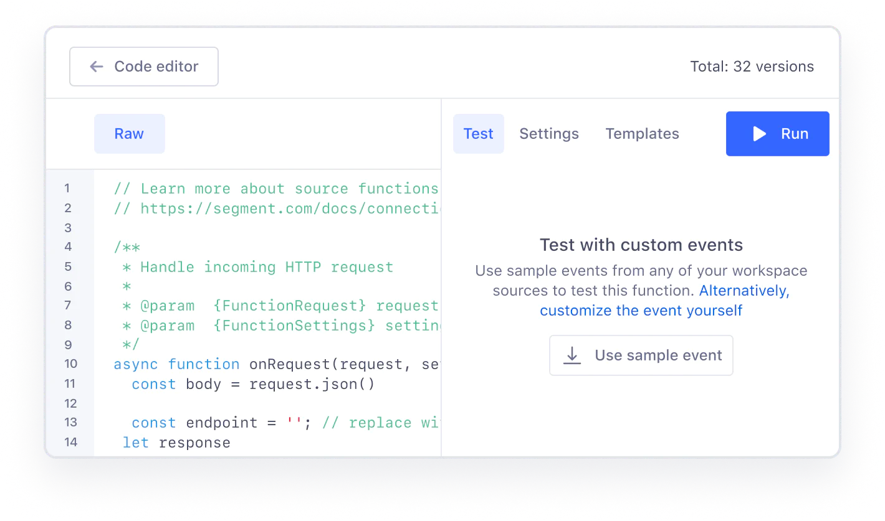The height and width of the screenshot is (521, 885).
Task: Place the cursor on the endpoint constant line
Action: [221, 423]
